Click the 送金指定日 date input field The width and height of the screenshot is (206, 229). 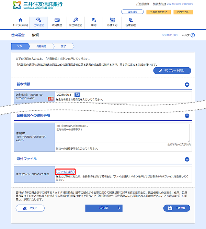(x=65, y=95)
